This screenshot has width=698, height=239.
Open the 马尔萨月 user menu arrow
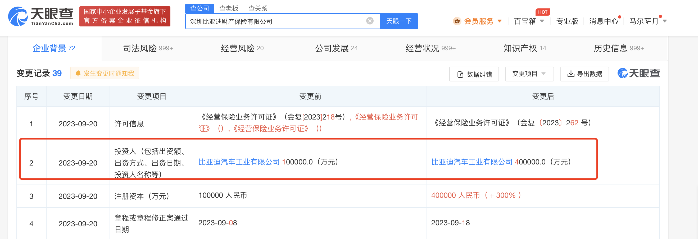point(664,21)
